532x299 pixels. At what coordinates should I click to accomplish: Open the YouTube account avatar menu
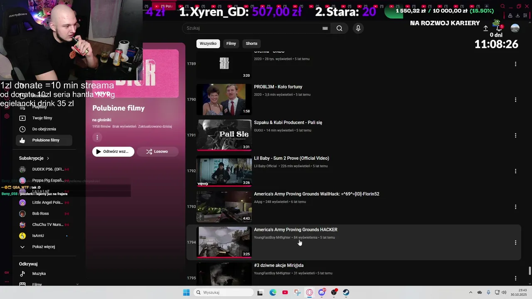(x=515, y=28)
